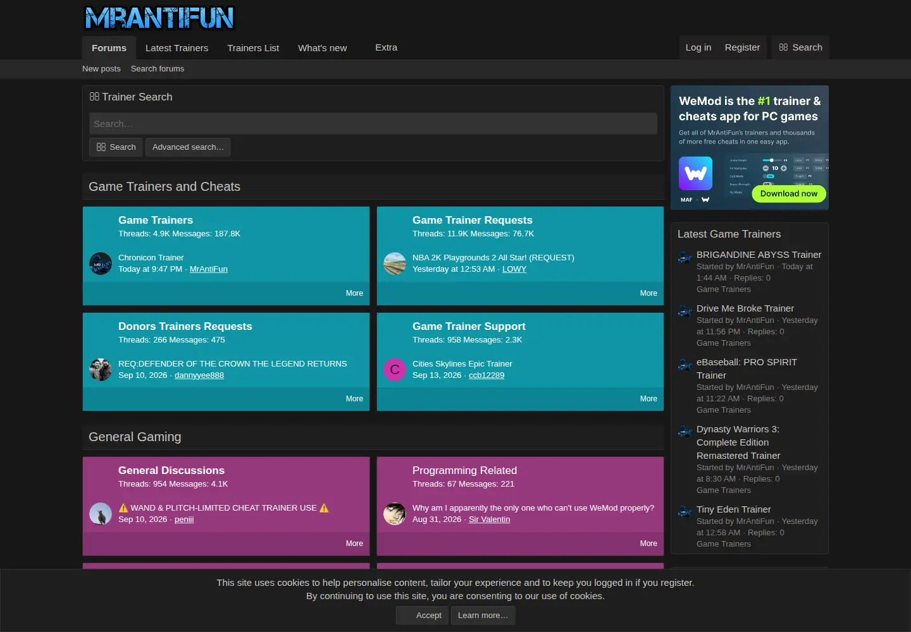Screen dimensions: 911x632
Task: Click Log in link
Action: (698, 47)
